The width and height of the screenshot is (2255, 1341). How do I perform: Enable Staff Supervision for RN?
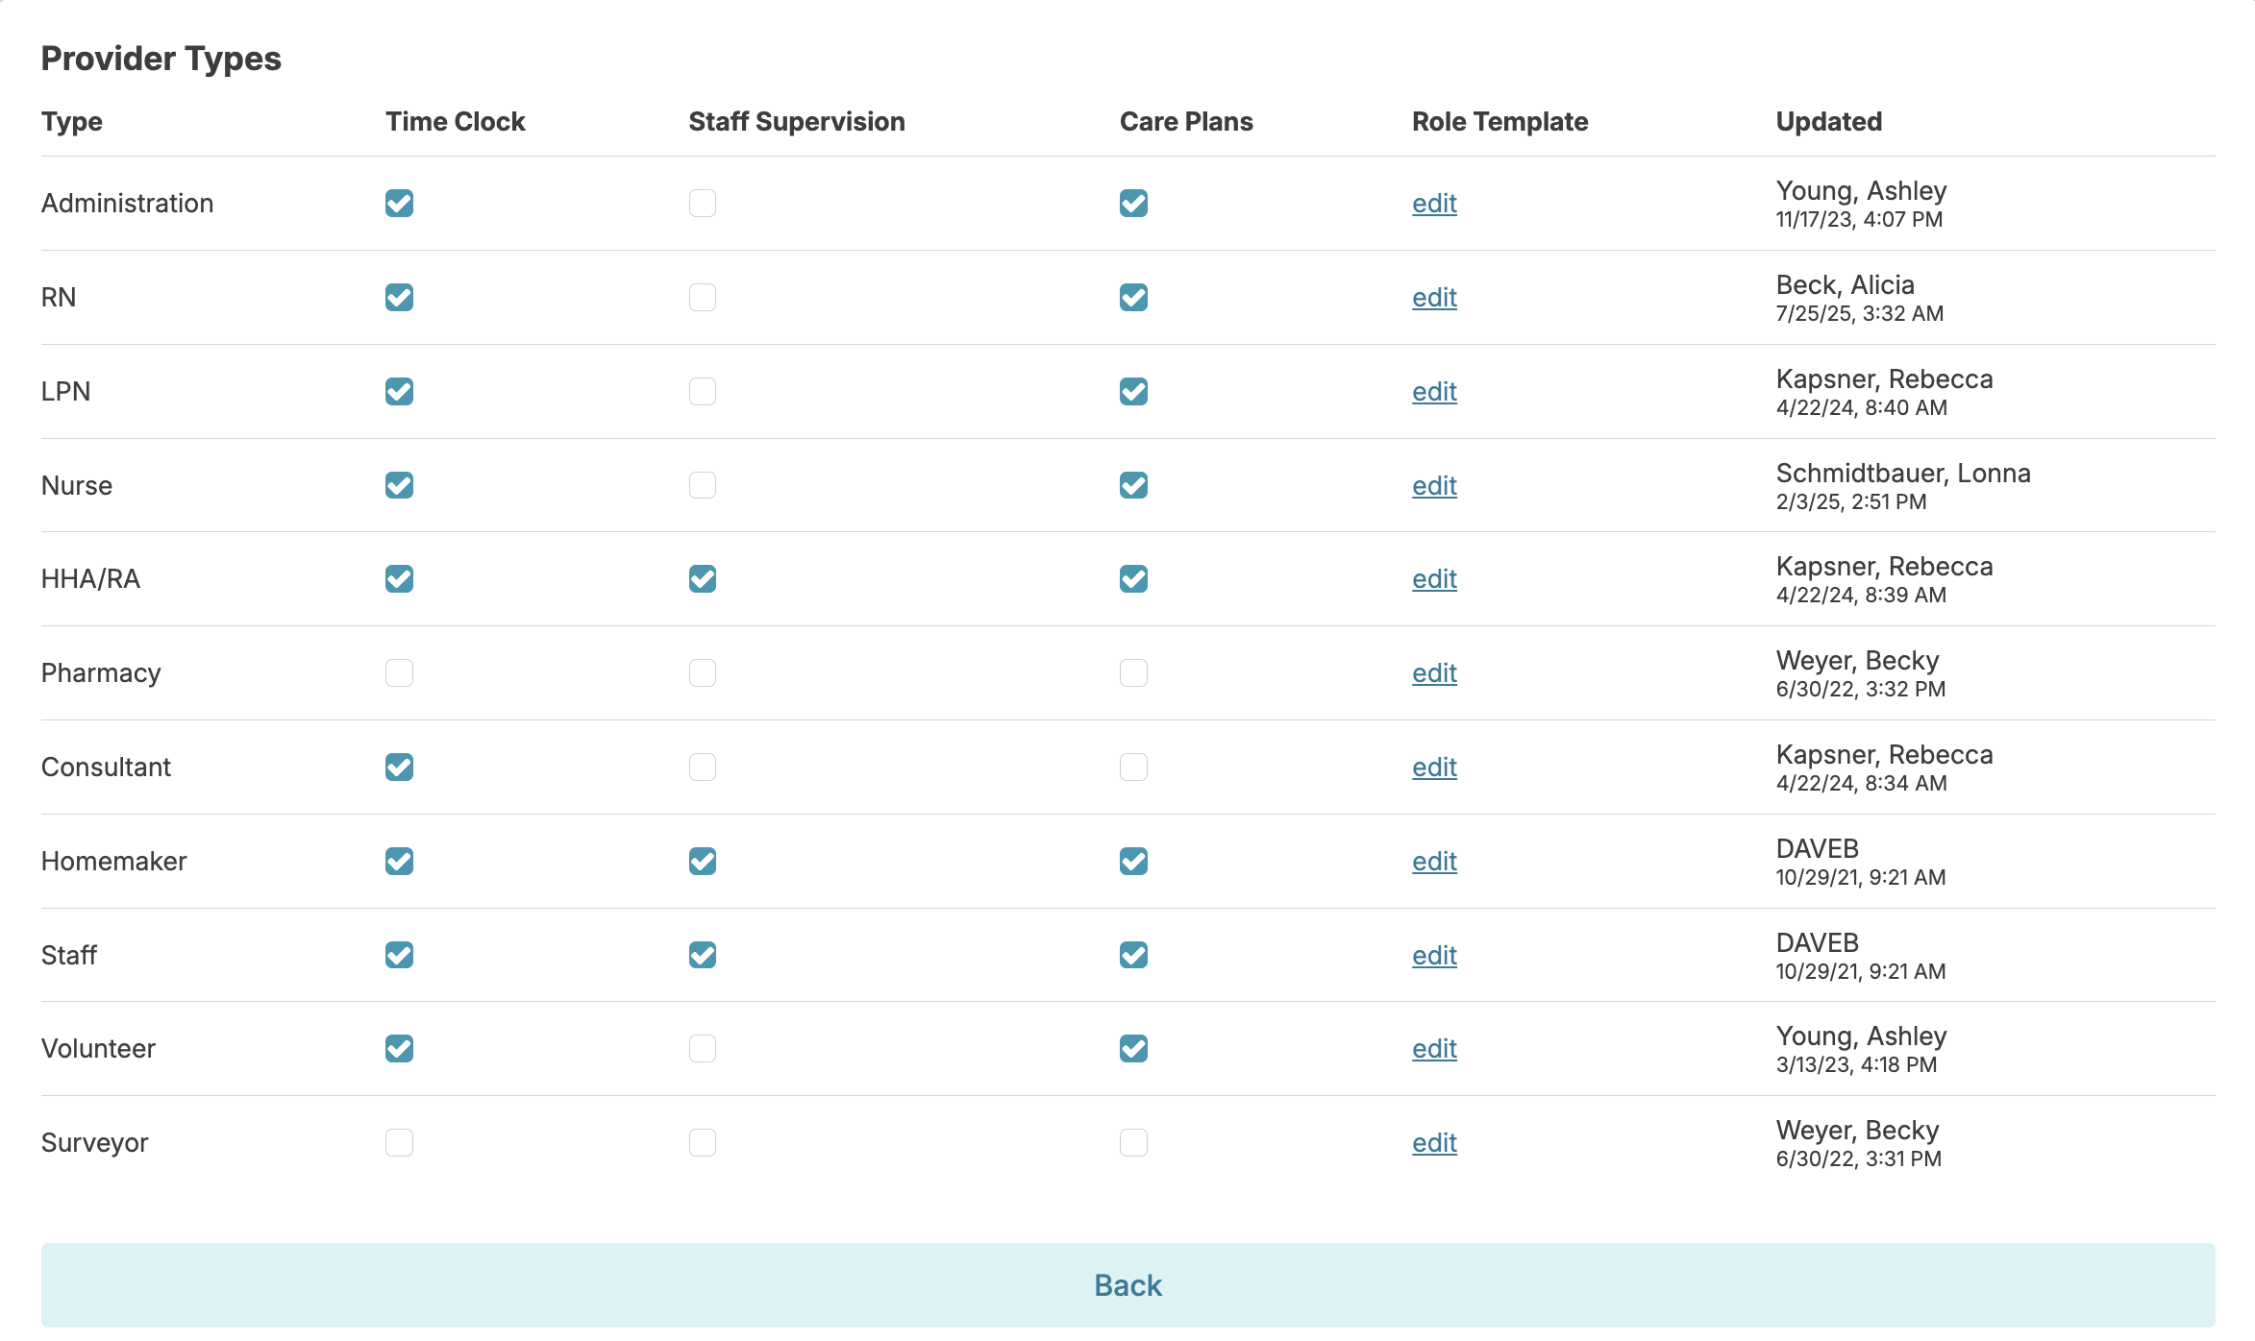tap(702, 298)
